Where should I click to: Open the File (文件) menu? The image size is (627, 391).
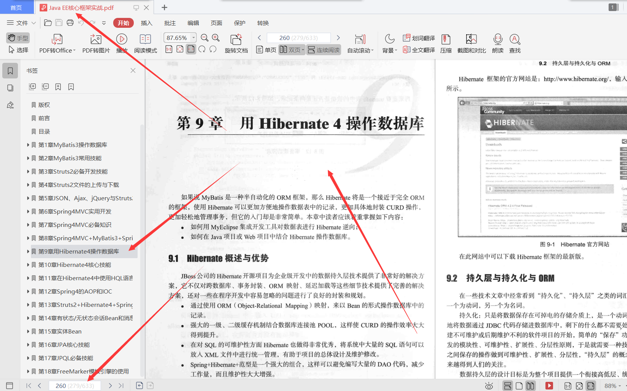21,23
